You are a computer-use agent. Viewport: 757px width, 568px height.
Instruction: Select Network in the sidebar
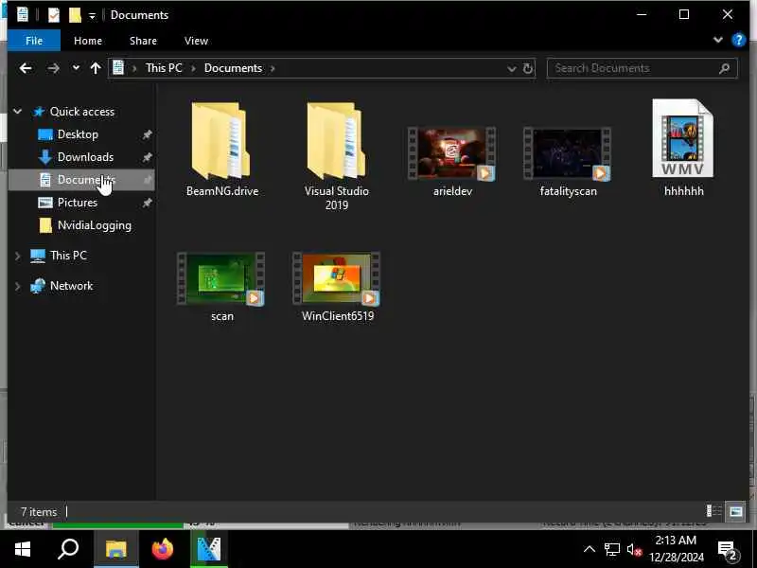coord(72,286)
